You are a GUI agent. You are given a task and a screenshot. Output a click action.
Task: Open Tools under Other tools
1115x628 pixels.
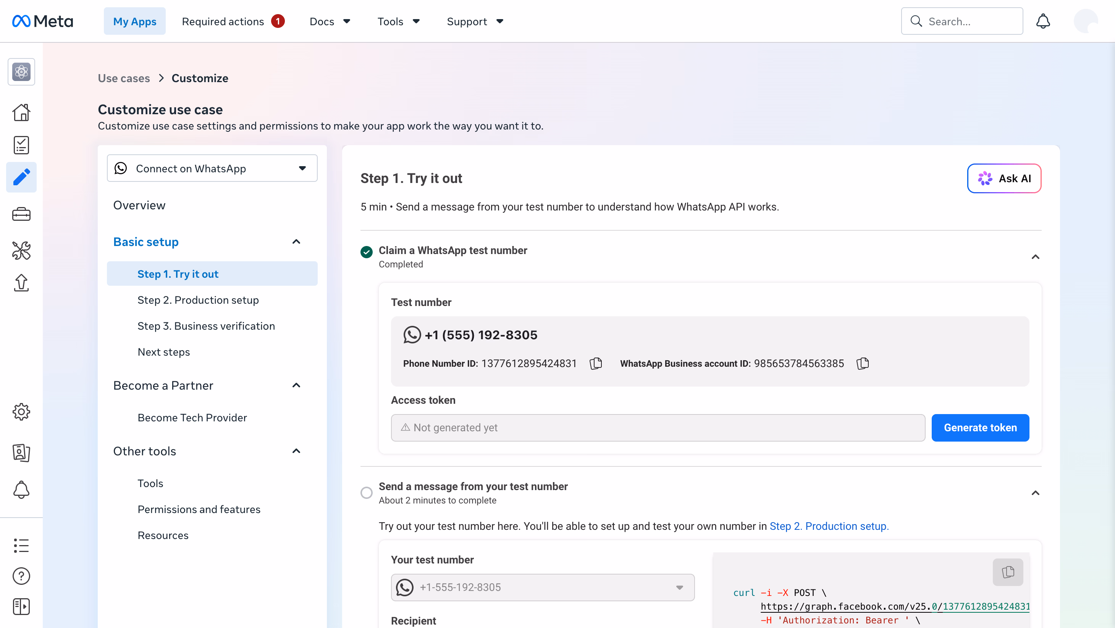click(x=150, y=483)
